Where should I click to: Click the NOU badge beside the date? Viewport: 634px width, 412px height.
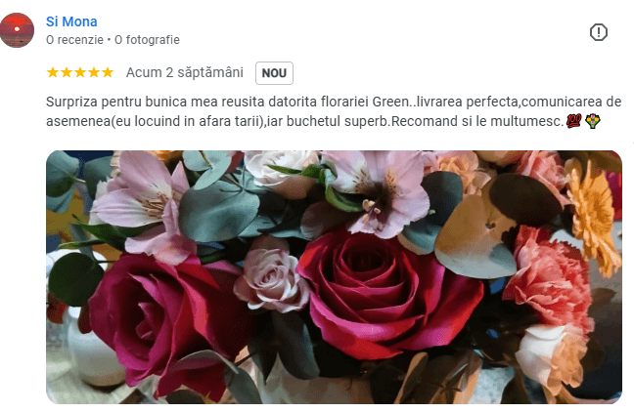(x=274, y=73)
